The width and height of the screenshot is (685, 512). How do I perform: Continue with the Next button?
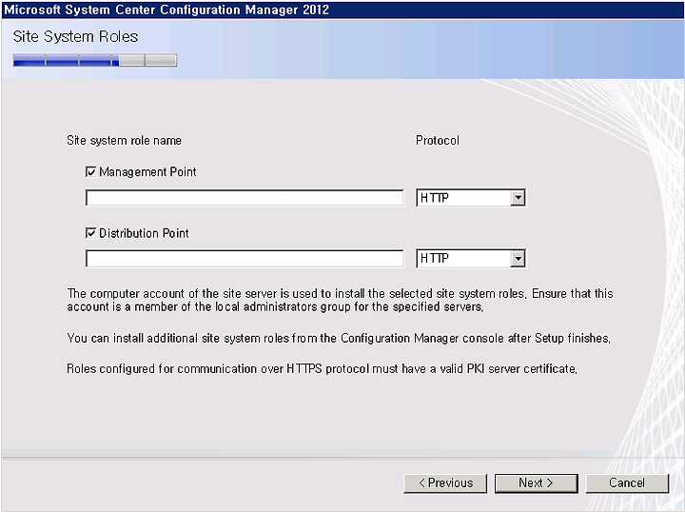point(536,483)
